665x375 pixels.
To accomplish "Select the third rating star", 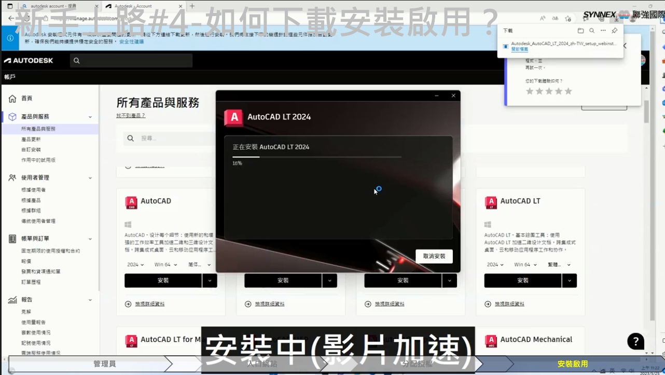I will pos(549,91).
